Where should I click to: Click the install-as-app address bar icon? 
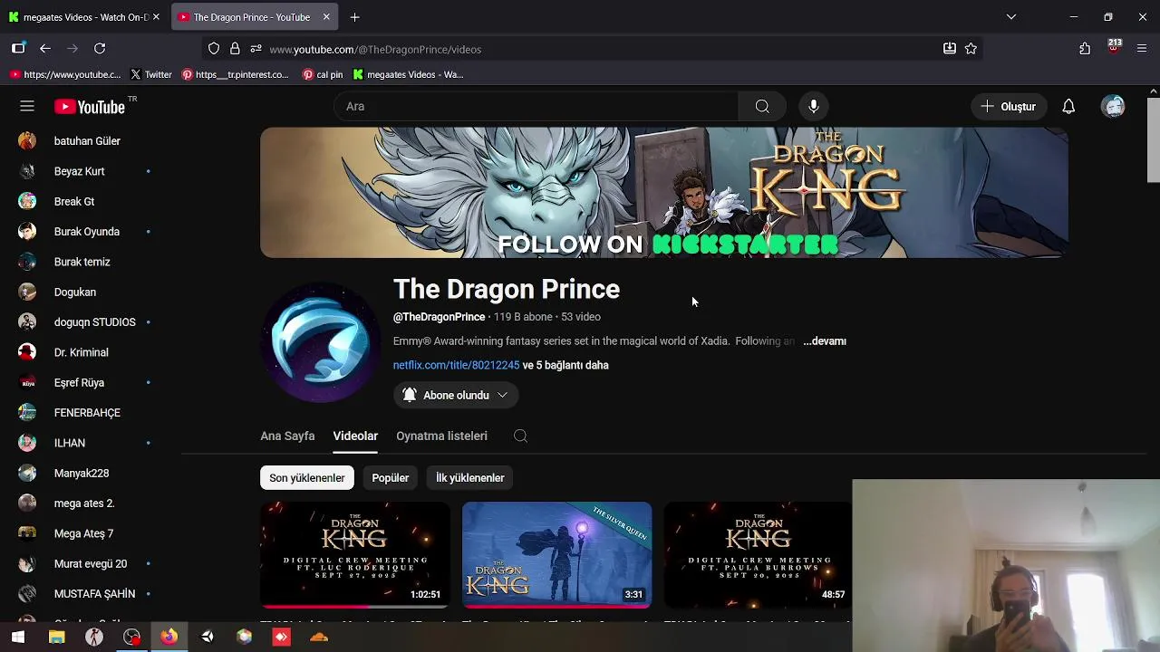click(950, 49)
